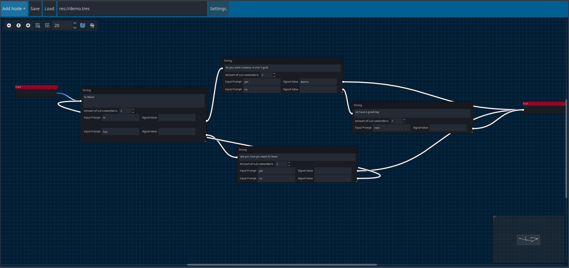The width and height of the screenshot is (569, 268).
Task: Increase the grid snap distance value
Action: coord(75,23)
